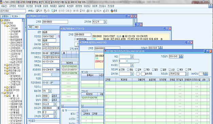This screenshot has height=124, width=213.
Task: Check the 일반 account type checkbox
Action: point(161,69)
